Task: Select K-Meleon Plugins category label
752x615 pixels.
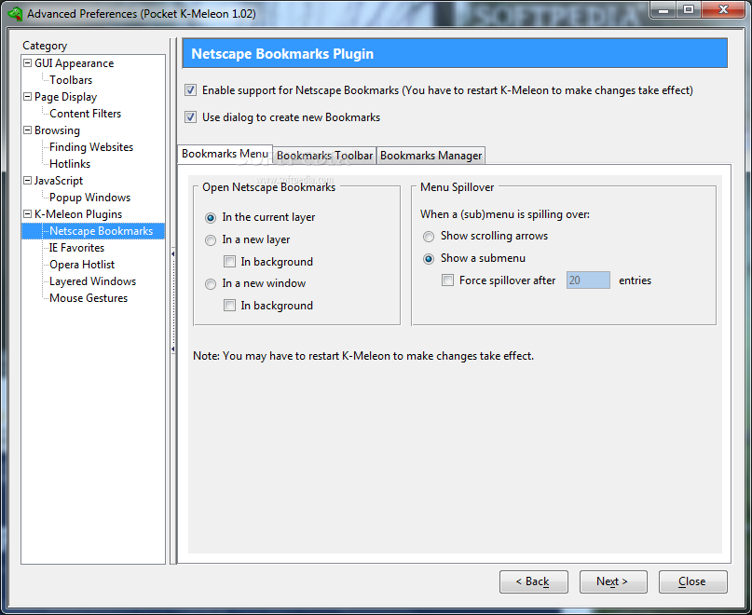Action: click(78, 214)
